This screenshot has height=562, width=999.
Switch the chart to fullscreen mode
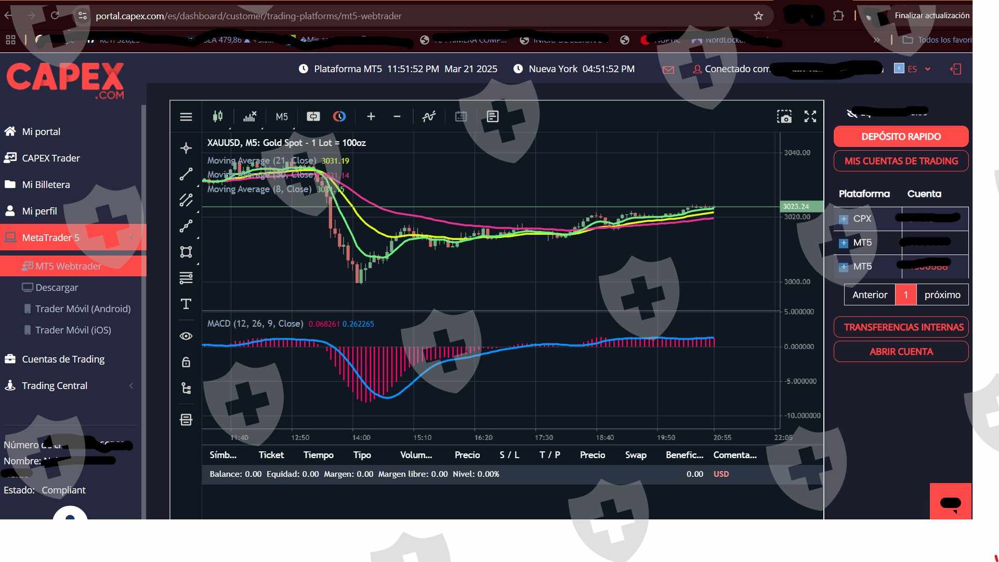[x=810, y=116]
